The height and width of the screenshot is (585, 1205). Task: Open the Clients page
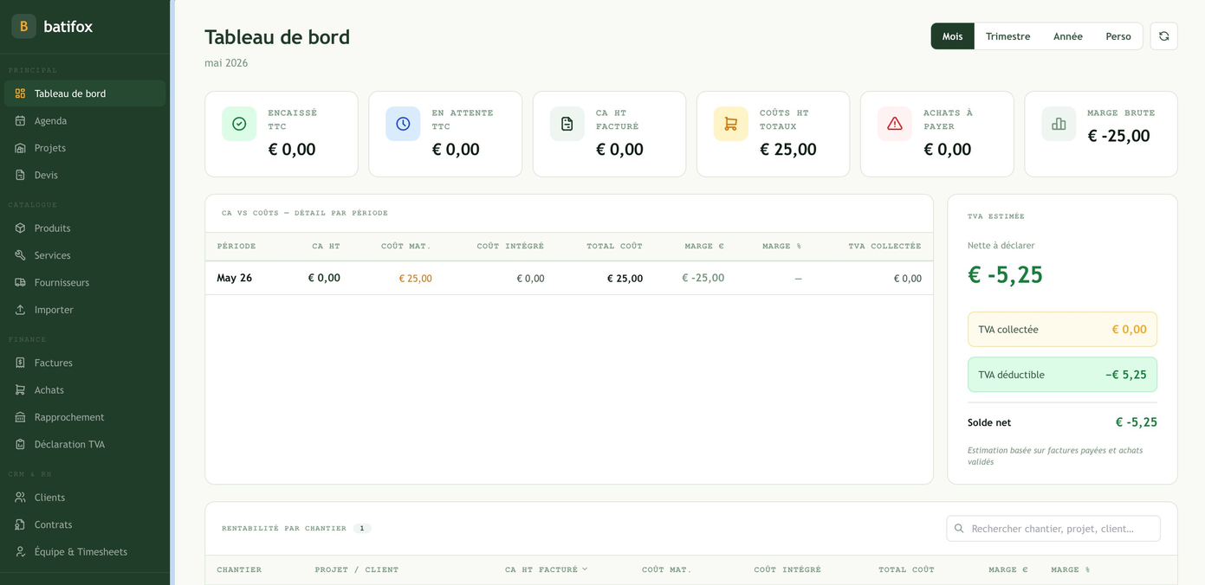pyautogui.click(x=85, y=498)
